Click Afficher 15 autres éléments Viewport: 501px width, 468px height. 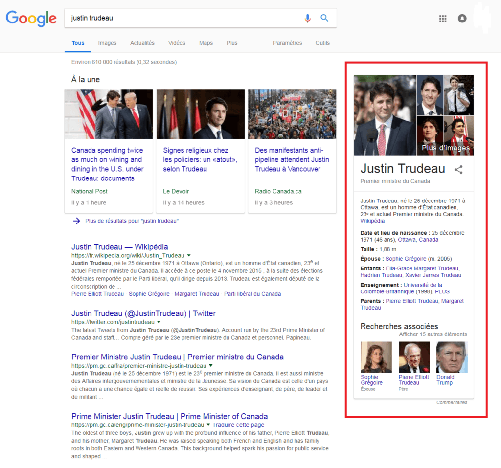(433, 334)
